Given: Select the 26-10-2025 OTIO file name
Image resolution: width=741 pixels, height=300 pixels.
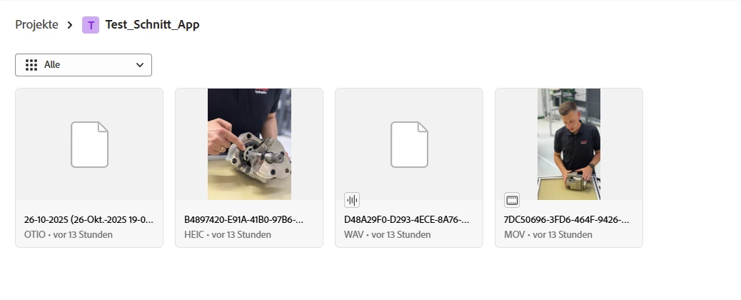Looking at the screenshot, I should pyautogui.click(x=89, y=219).
